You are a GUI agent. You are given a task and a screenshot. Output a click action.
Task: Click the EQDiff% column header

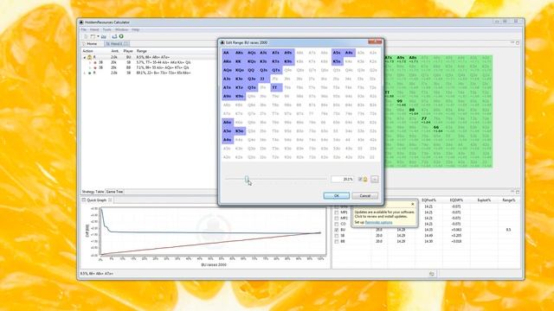click(x=456, y=200)
